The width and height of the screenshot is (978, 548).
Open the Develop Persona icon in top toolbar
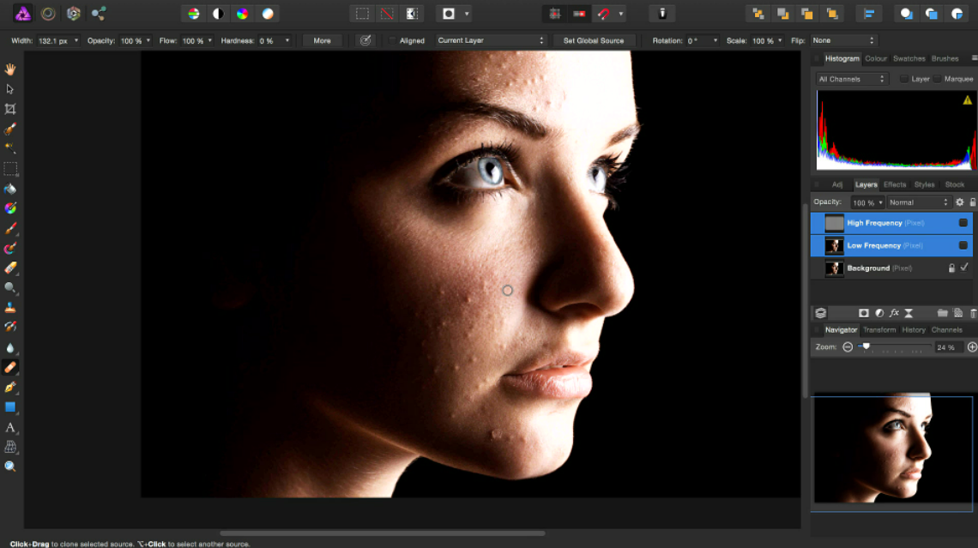(x=73, y=13)
